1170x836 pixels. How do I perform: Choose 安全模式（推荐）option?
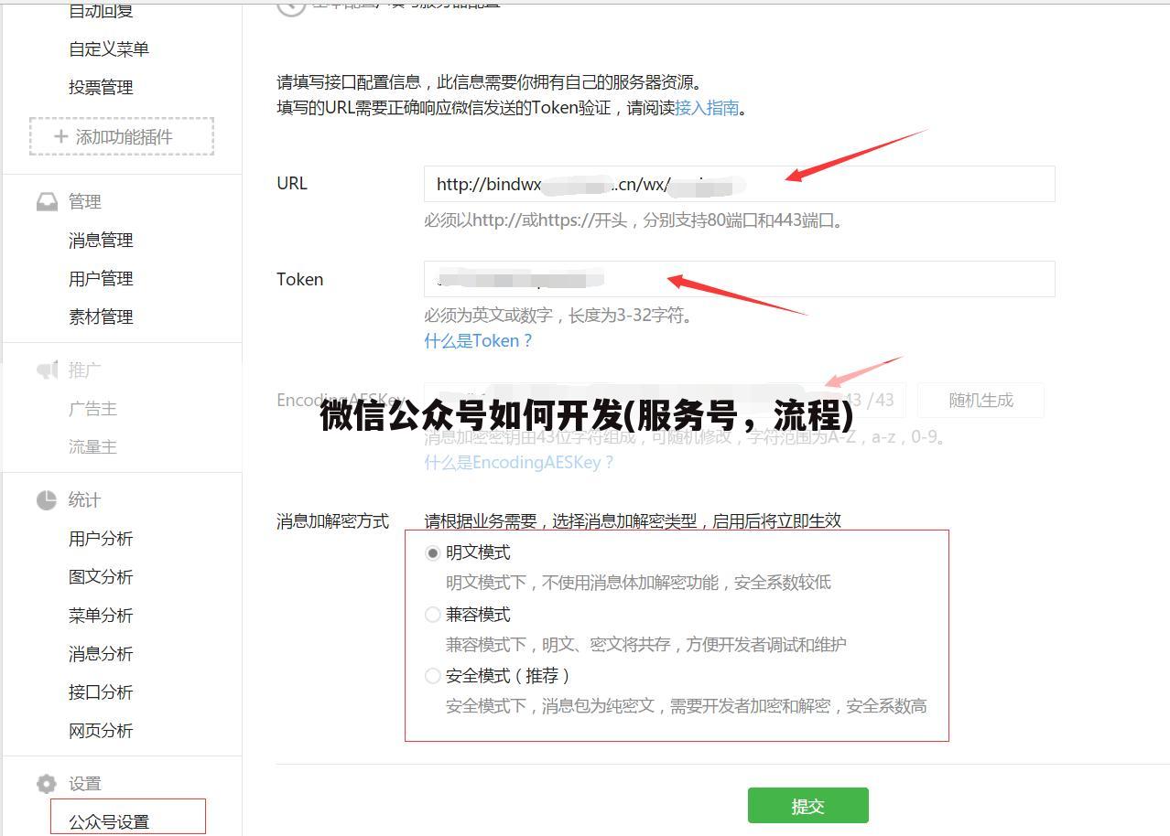(x=432, y=675)
